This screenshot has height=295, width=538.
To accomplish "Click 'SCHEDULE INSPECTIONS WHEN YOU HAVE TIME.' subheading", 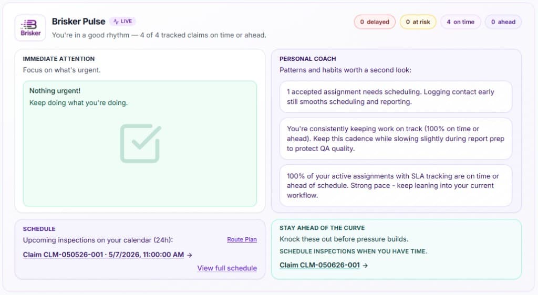I will click(x=354, y=251).
